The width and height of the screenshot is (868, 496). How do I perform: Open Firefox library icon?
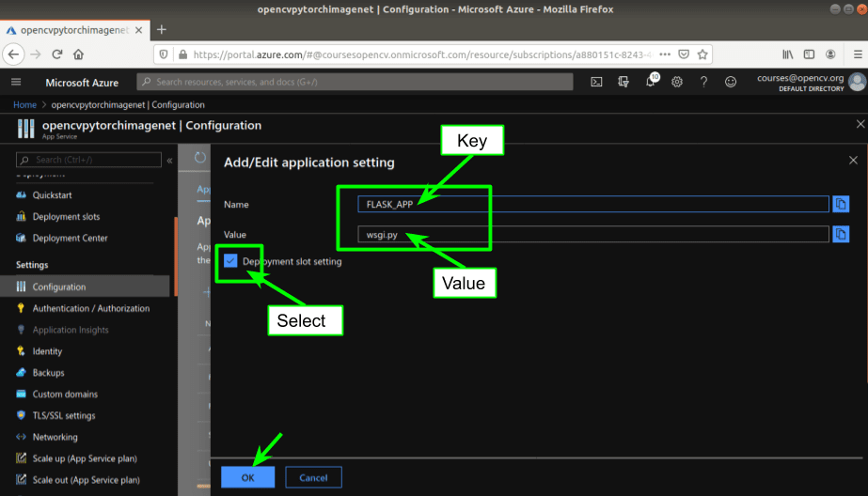[787, 54]
